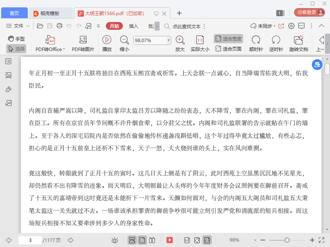
Task: Open a new tab with plus button
Action: click(179, 13)
